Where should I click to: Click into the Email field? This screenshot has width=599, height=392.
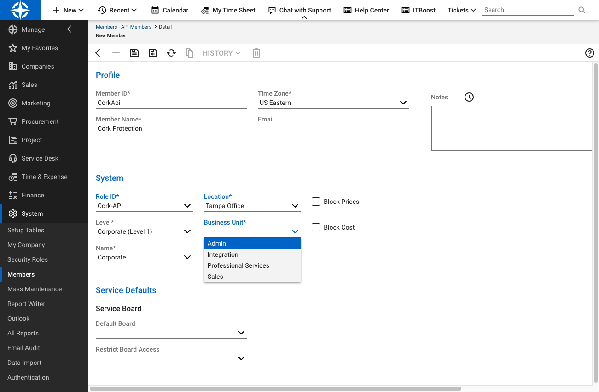coord(333,128)
